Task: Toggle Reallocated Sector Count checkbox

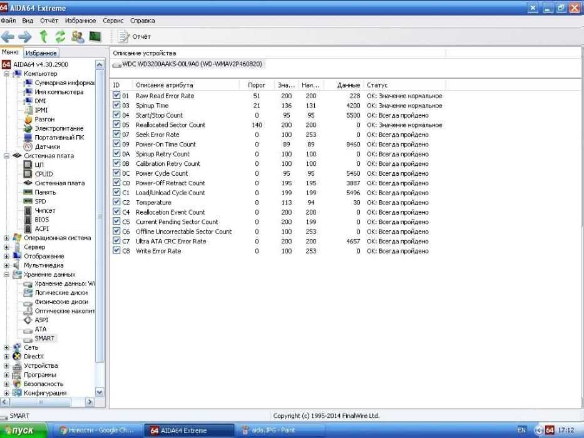Action: pos(116,125)
